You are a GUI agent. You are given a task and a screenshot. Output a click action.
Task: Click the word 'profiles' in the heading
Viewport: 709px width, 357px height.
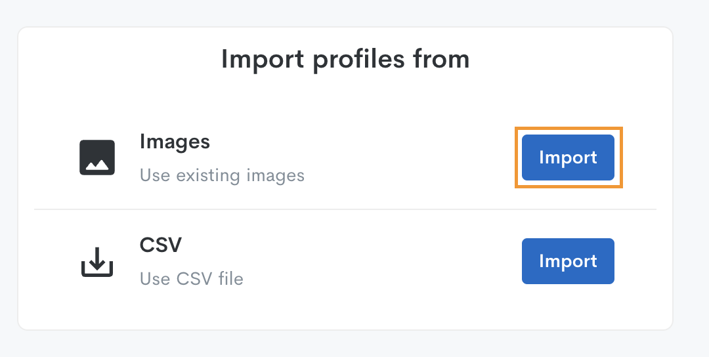point(358,60)
